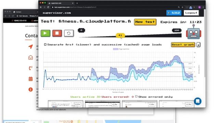Start a New test
The width and height of the screenshot is (219, 123).
pyautogui.click(x=145, y=22)
